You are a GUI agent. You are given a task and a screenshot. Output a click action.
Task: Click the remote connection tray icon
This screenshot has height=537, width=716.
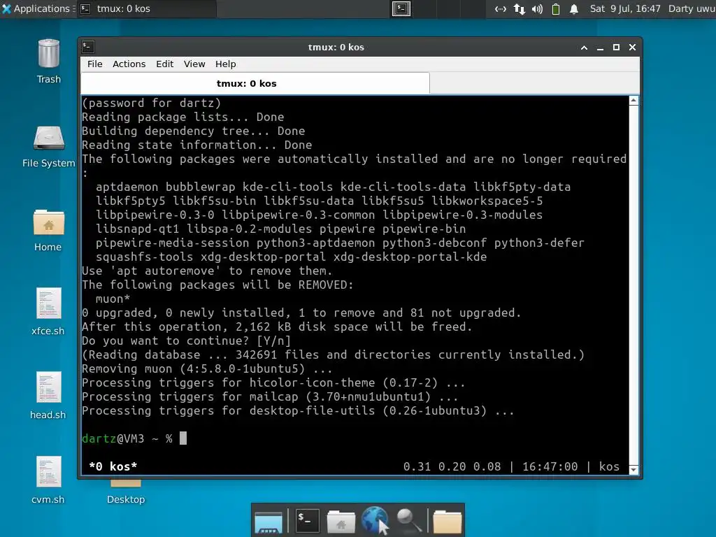click(x=501, y=8)
